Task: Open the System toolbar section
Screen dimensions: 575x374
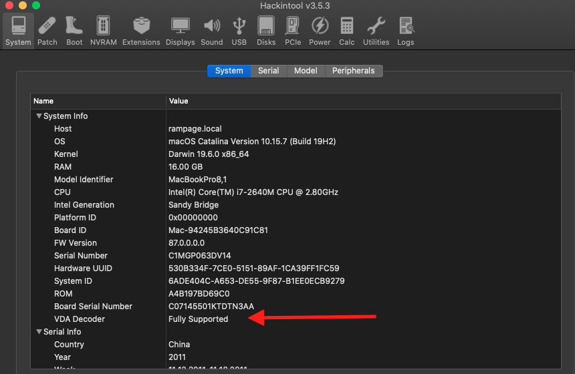Action: coord(18,31)
